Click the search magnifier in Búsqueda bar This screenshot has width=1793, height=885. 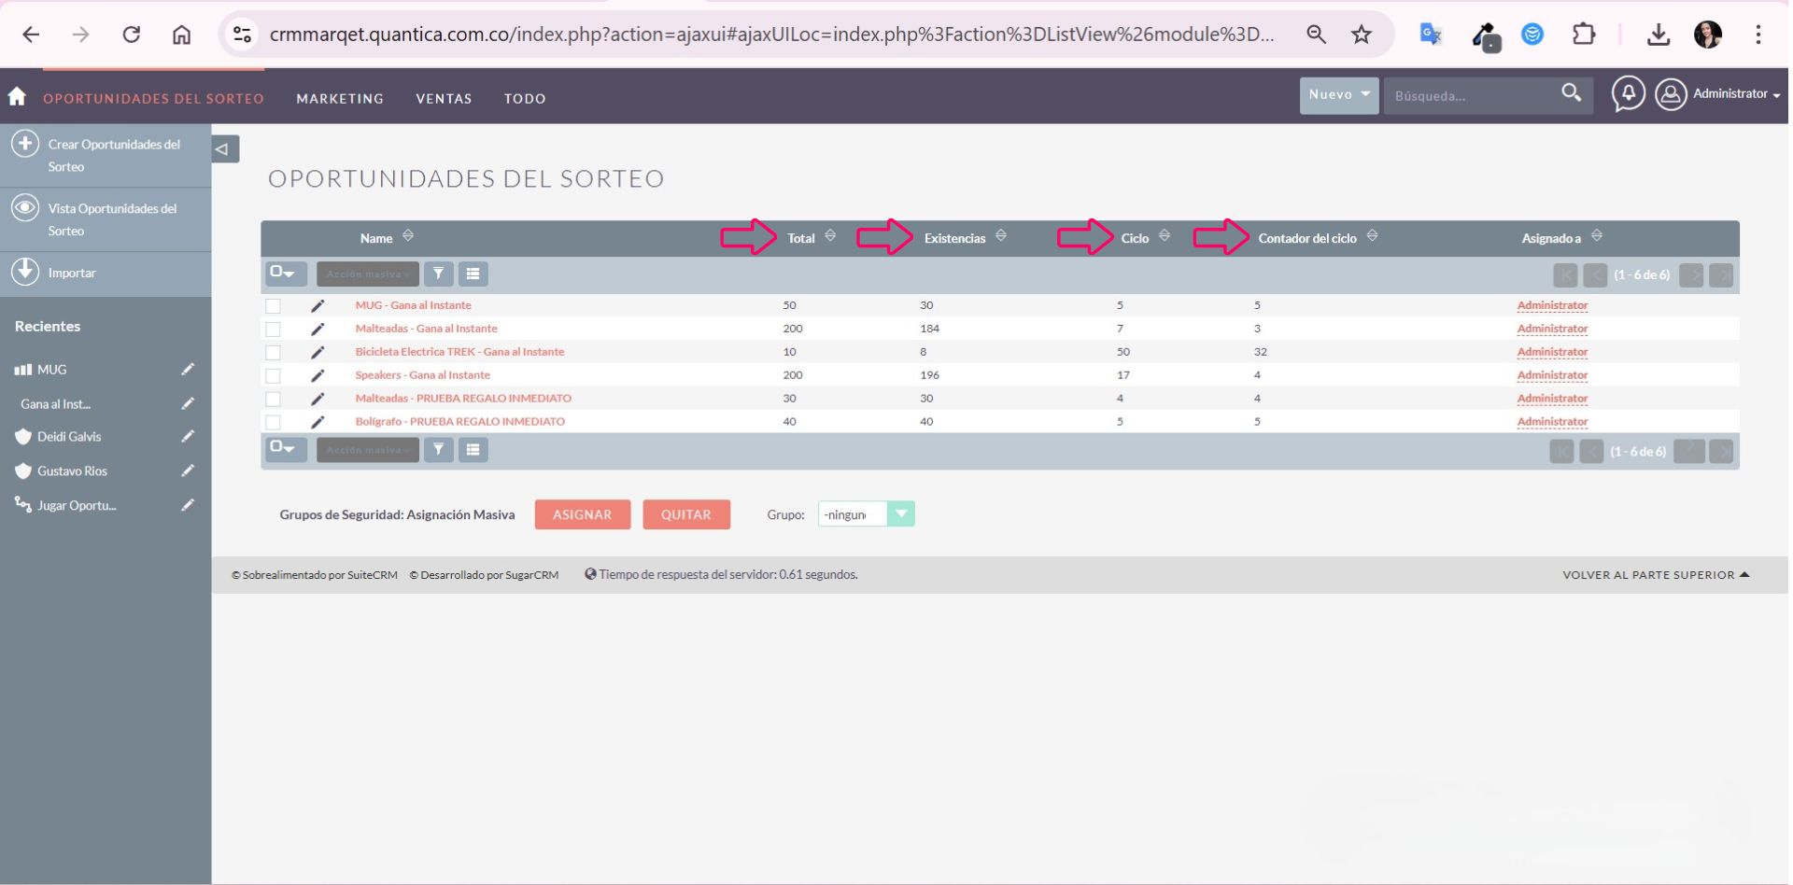pyautogui.click(x=1571, y=93)
